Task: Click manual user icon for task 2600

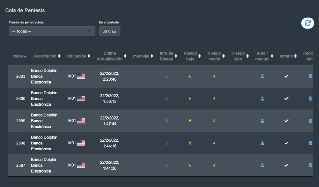Action: (x=263, y=98)
